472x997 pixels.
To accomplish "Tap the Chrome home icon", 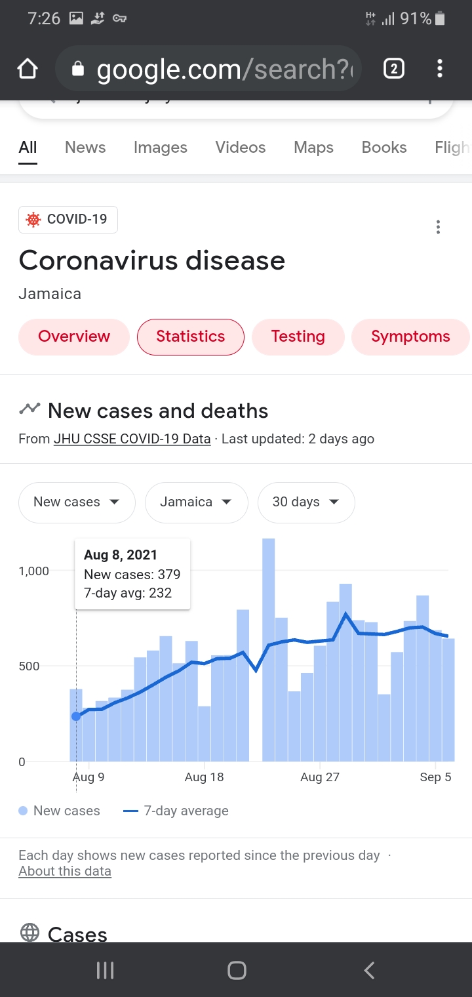I will [x=28, y=69].
